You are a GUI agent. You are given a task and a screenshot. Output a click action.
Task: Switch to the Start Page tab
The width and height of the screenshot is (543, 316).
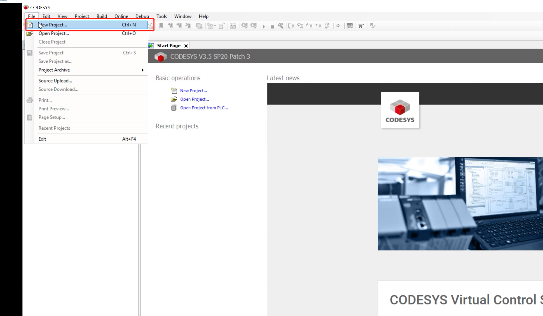[x=168, y=46]
